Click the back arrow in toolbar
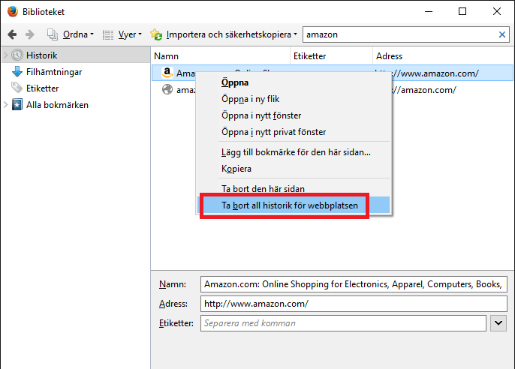 [x=12, y=34]
